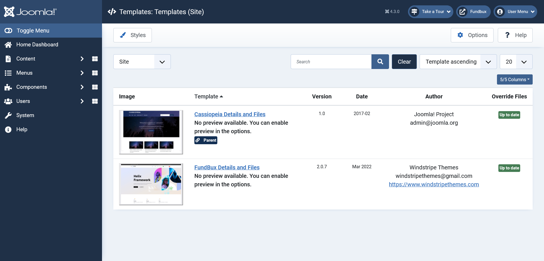
Task: Click the Content document icon
Action: click(x=8, y=59)
